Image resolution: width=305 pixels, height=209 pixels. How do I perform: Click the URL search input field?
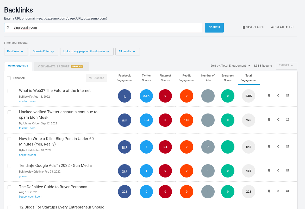click(104, 28)
